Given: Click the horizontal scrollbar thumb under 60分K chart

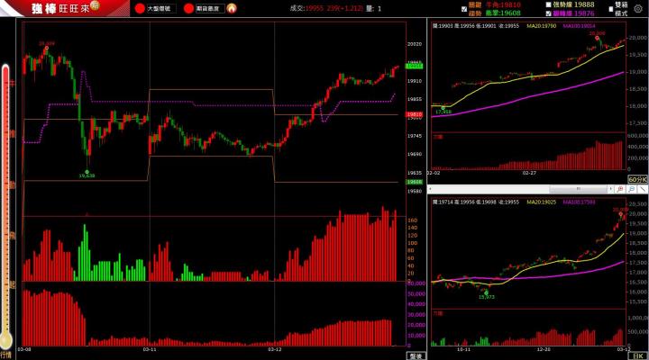Looking at the screenshot, I should click(578, 189).
